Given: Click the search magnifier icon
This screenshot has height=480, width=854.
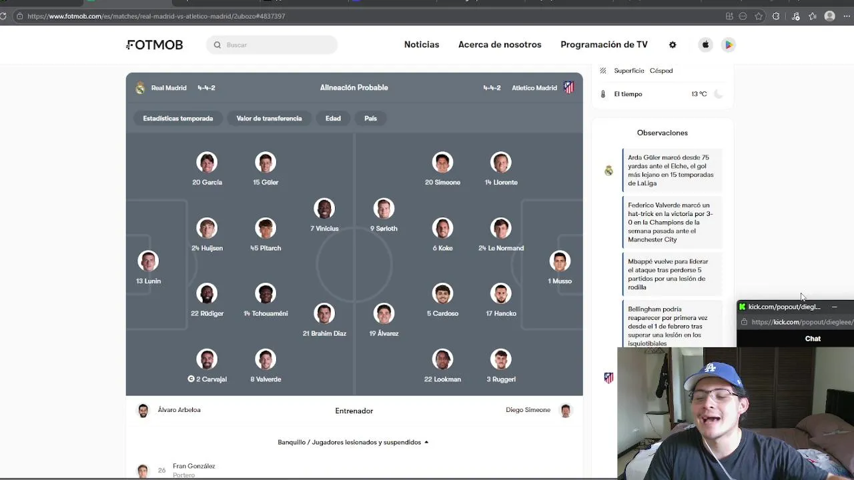Looking at the screenshot, I should point(218,45).
